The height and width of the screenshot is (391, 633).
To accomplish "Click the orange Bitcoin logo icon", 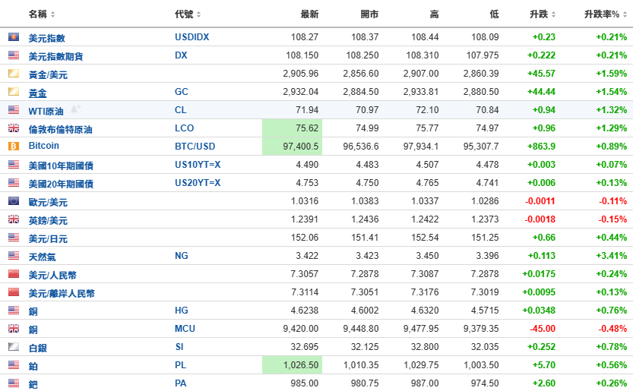I will (x=14, y=146).
